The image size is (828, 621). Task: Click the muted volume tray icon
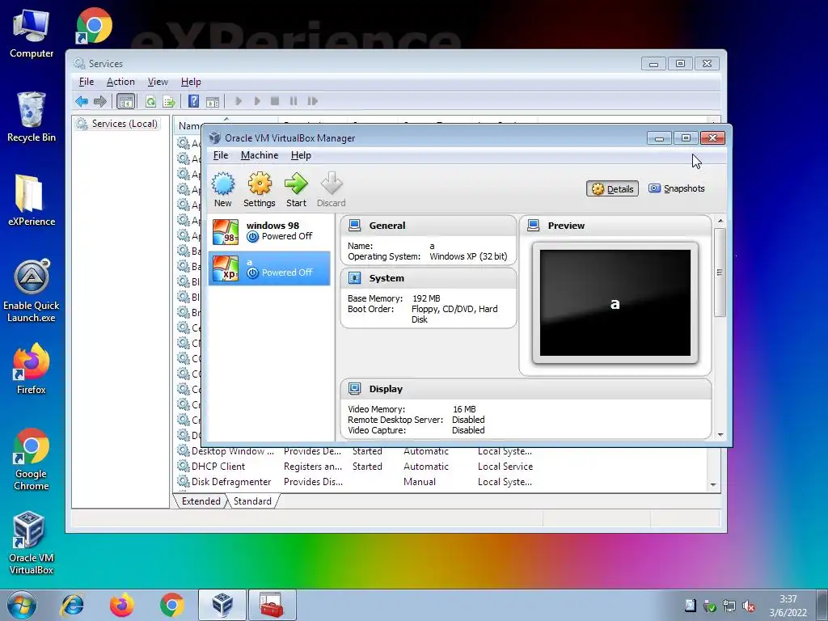click(x=748, y=606)
